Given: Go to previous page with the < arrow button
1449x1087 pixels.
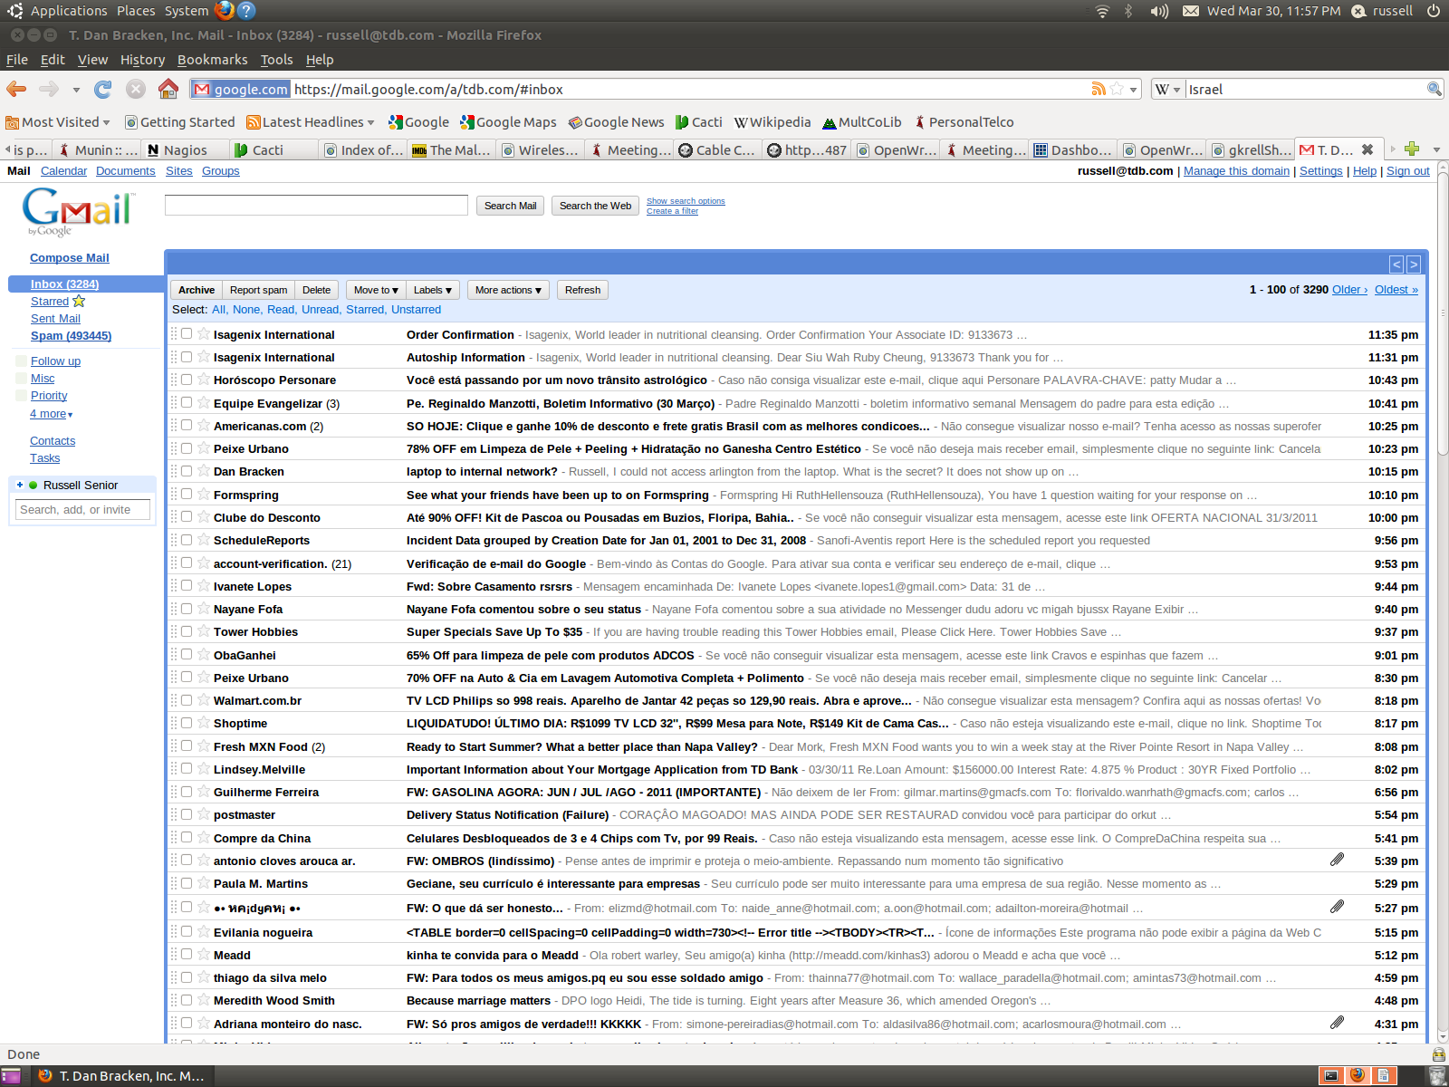Looking at the screenshot, I should coord(1396,265).
